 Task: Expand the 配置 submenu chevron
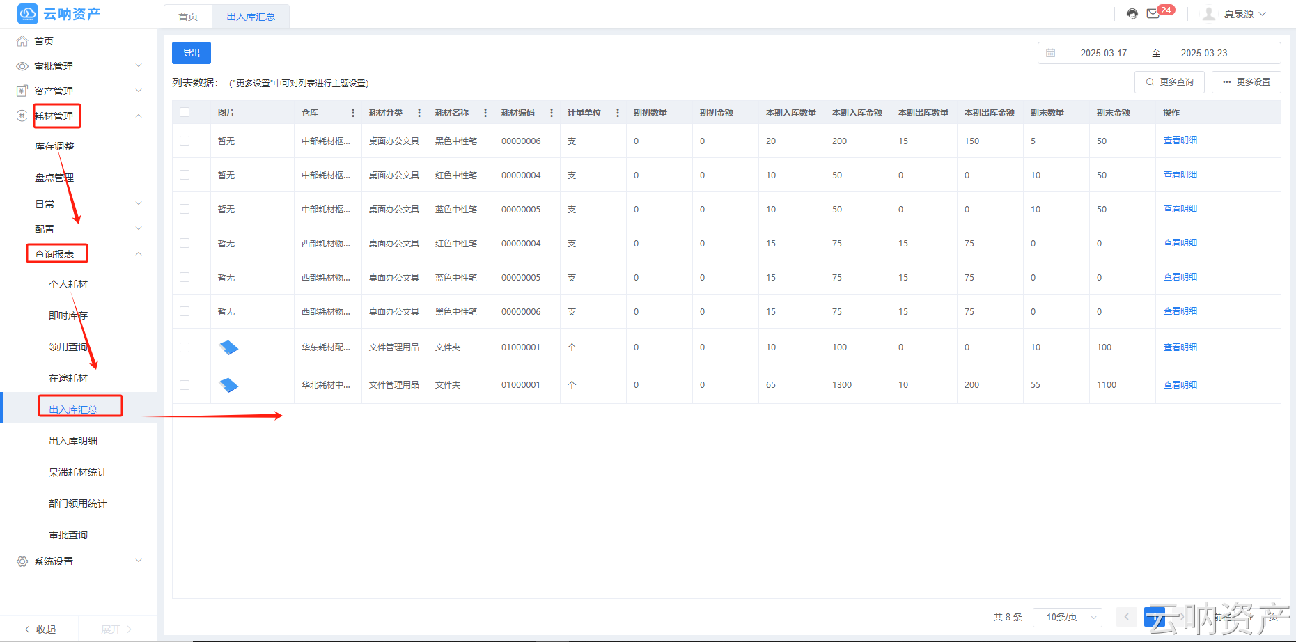click(x=139, y=228)
